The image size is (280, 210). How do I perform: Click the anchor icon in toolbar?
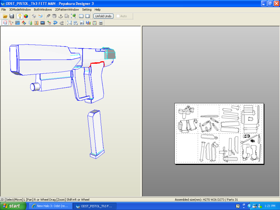pos(60,16)
